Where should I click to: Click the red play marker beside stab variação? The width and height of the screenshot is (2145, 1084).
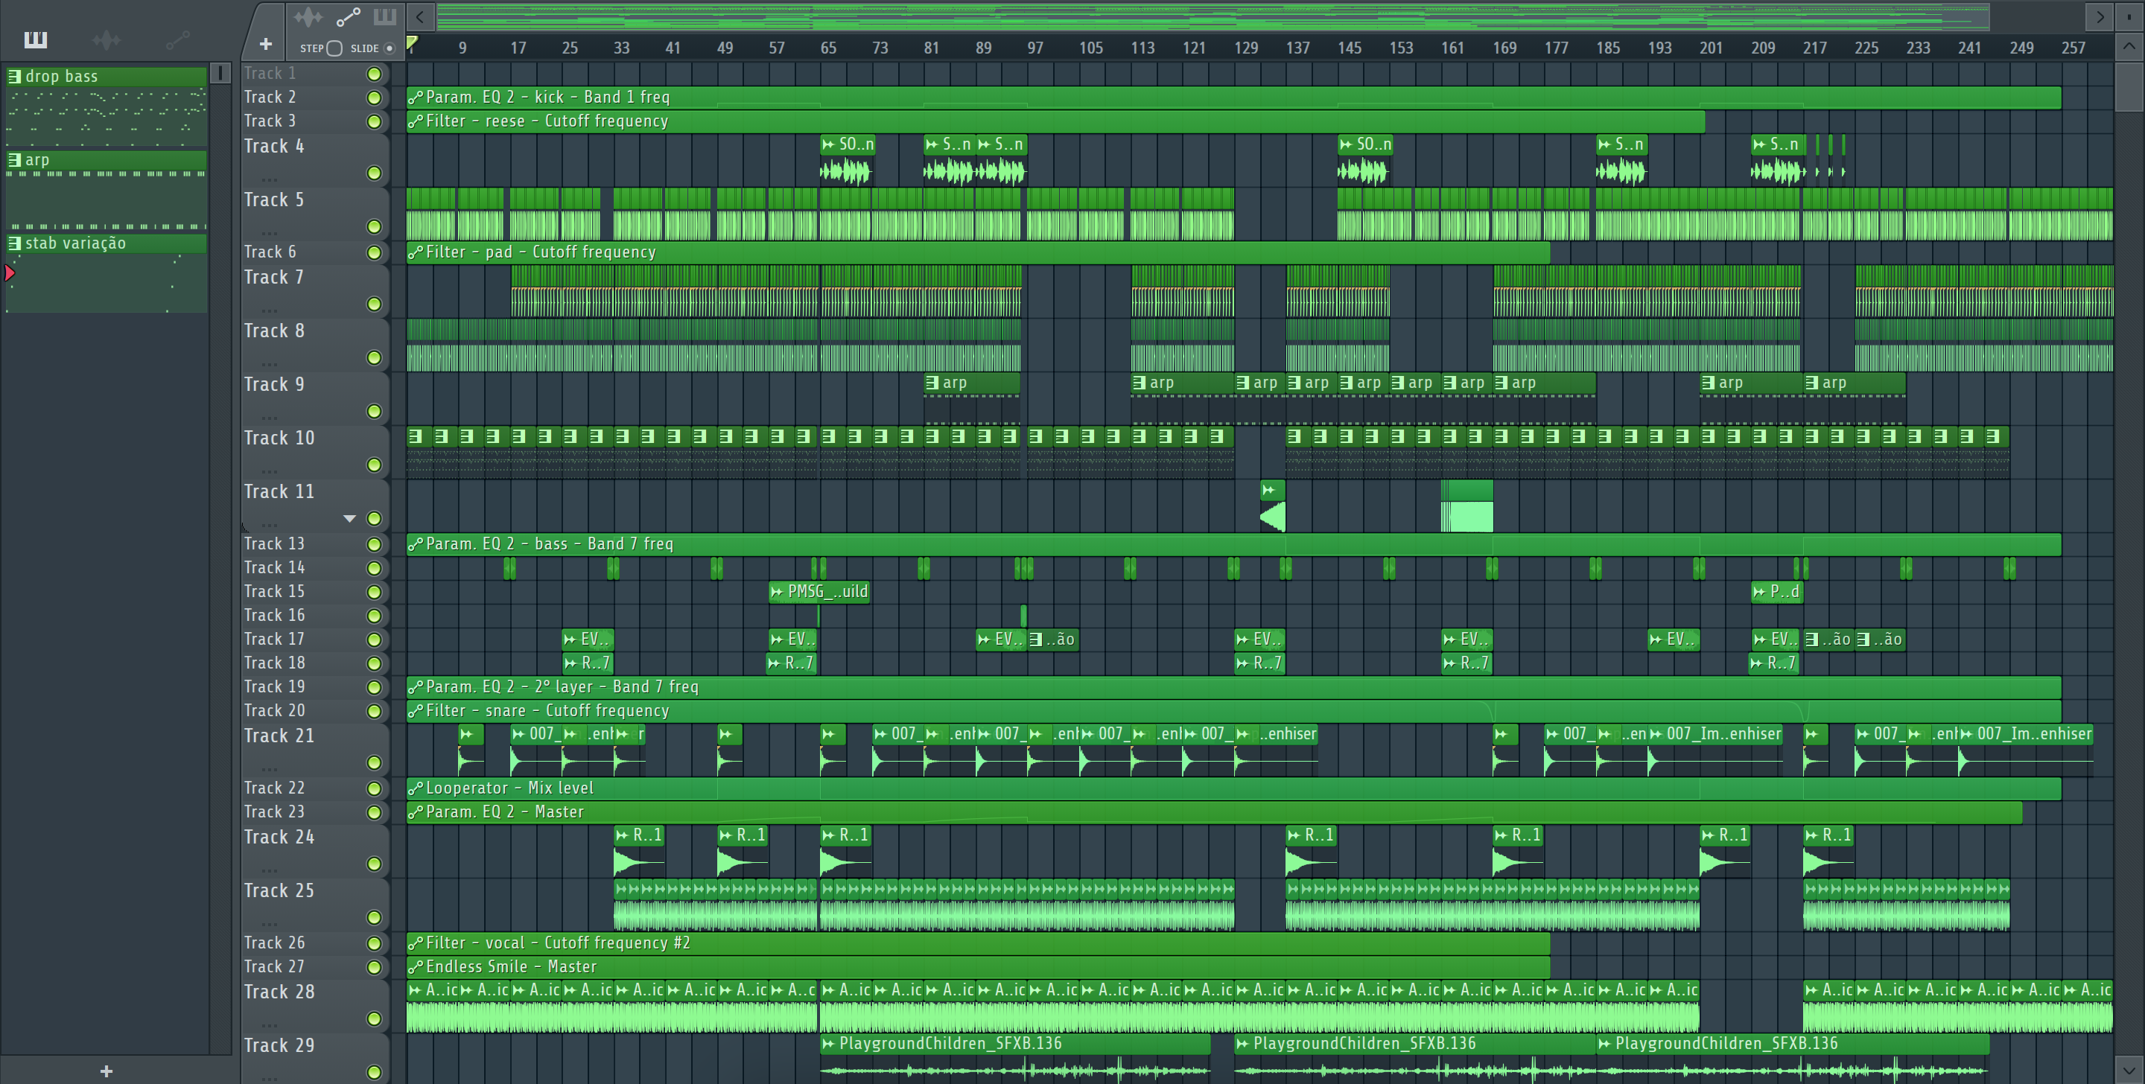click(9, 272)
